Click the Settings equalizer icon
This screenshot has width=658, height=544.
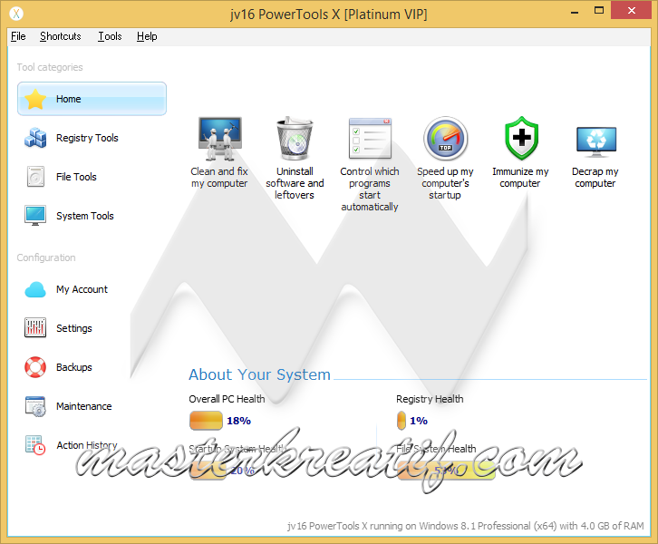(x=35, y=328)
